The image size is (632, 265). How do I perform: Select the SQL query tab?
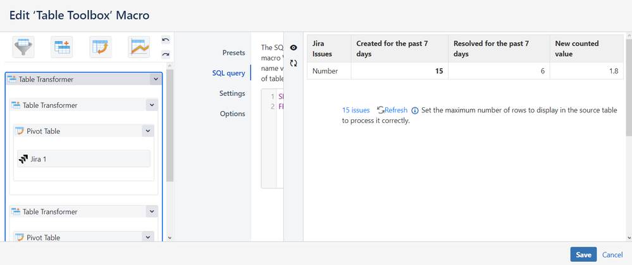click(x=228, y=73)
